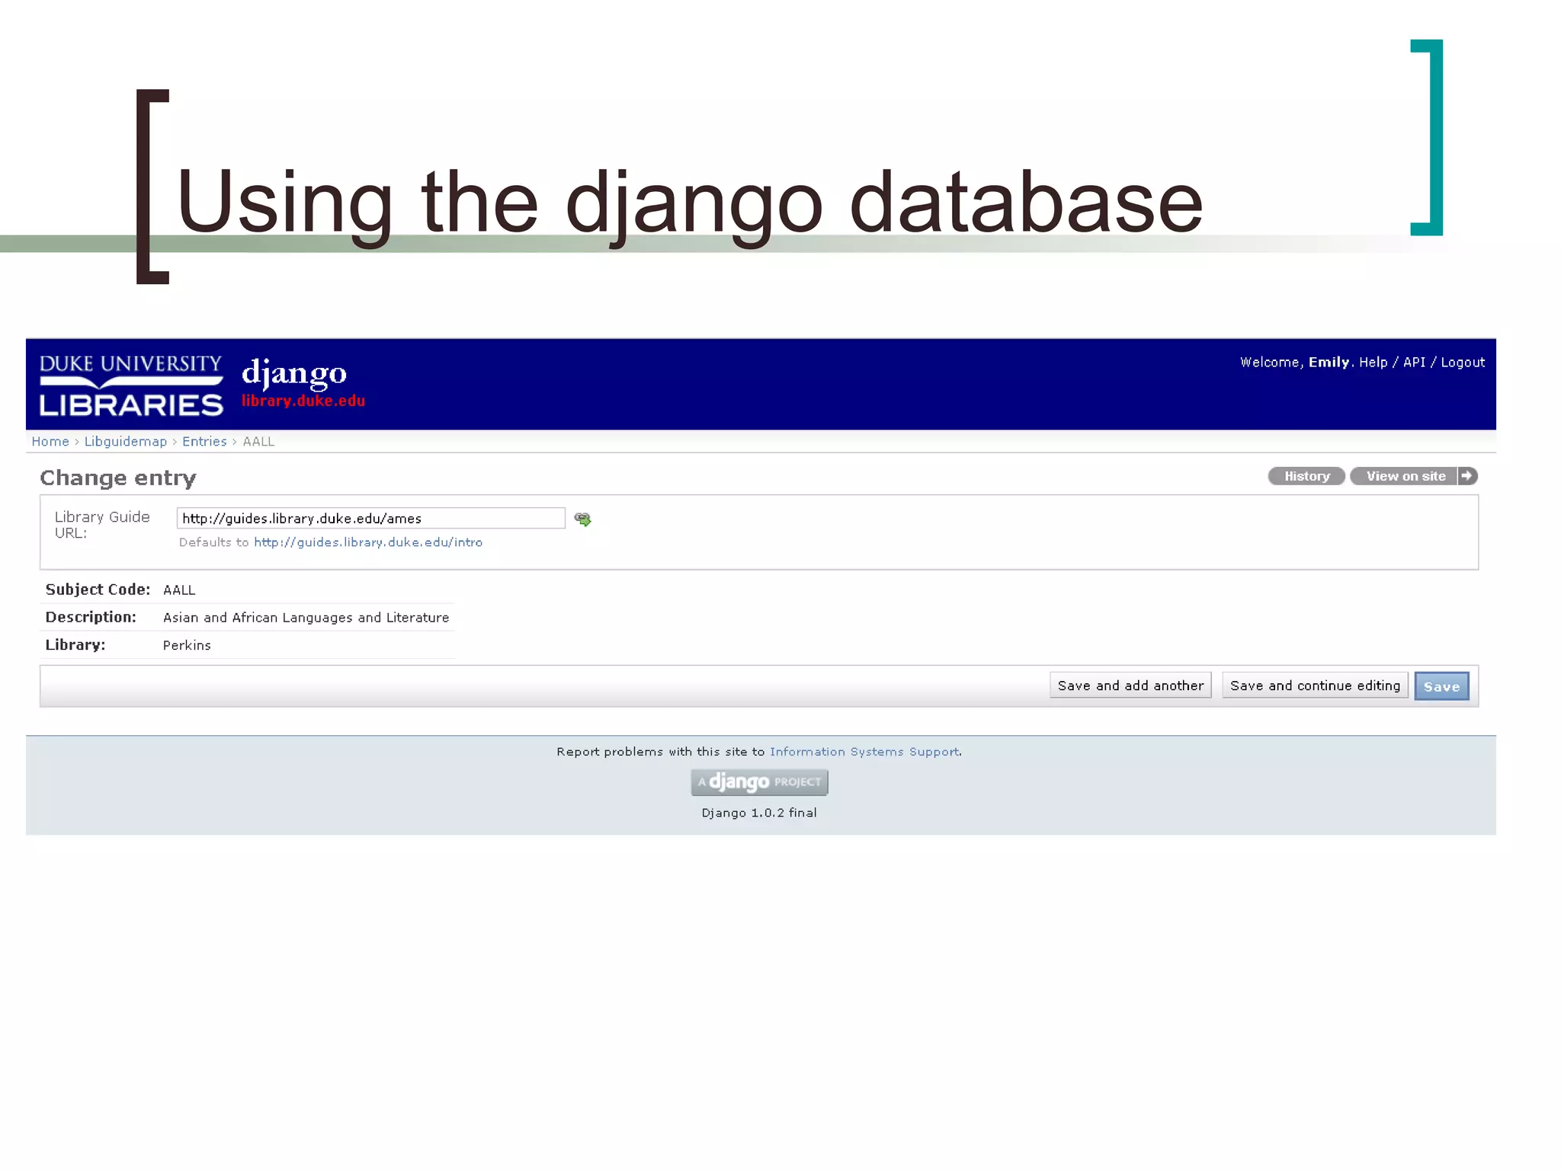Open Entries breadcrumb link

point(204,442)
